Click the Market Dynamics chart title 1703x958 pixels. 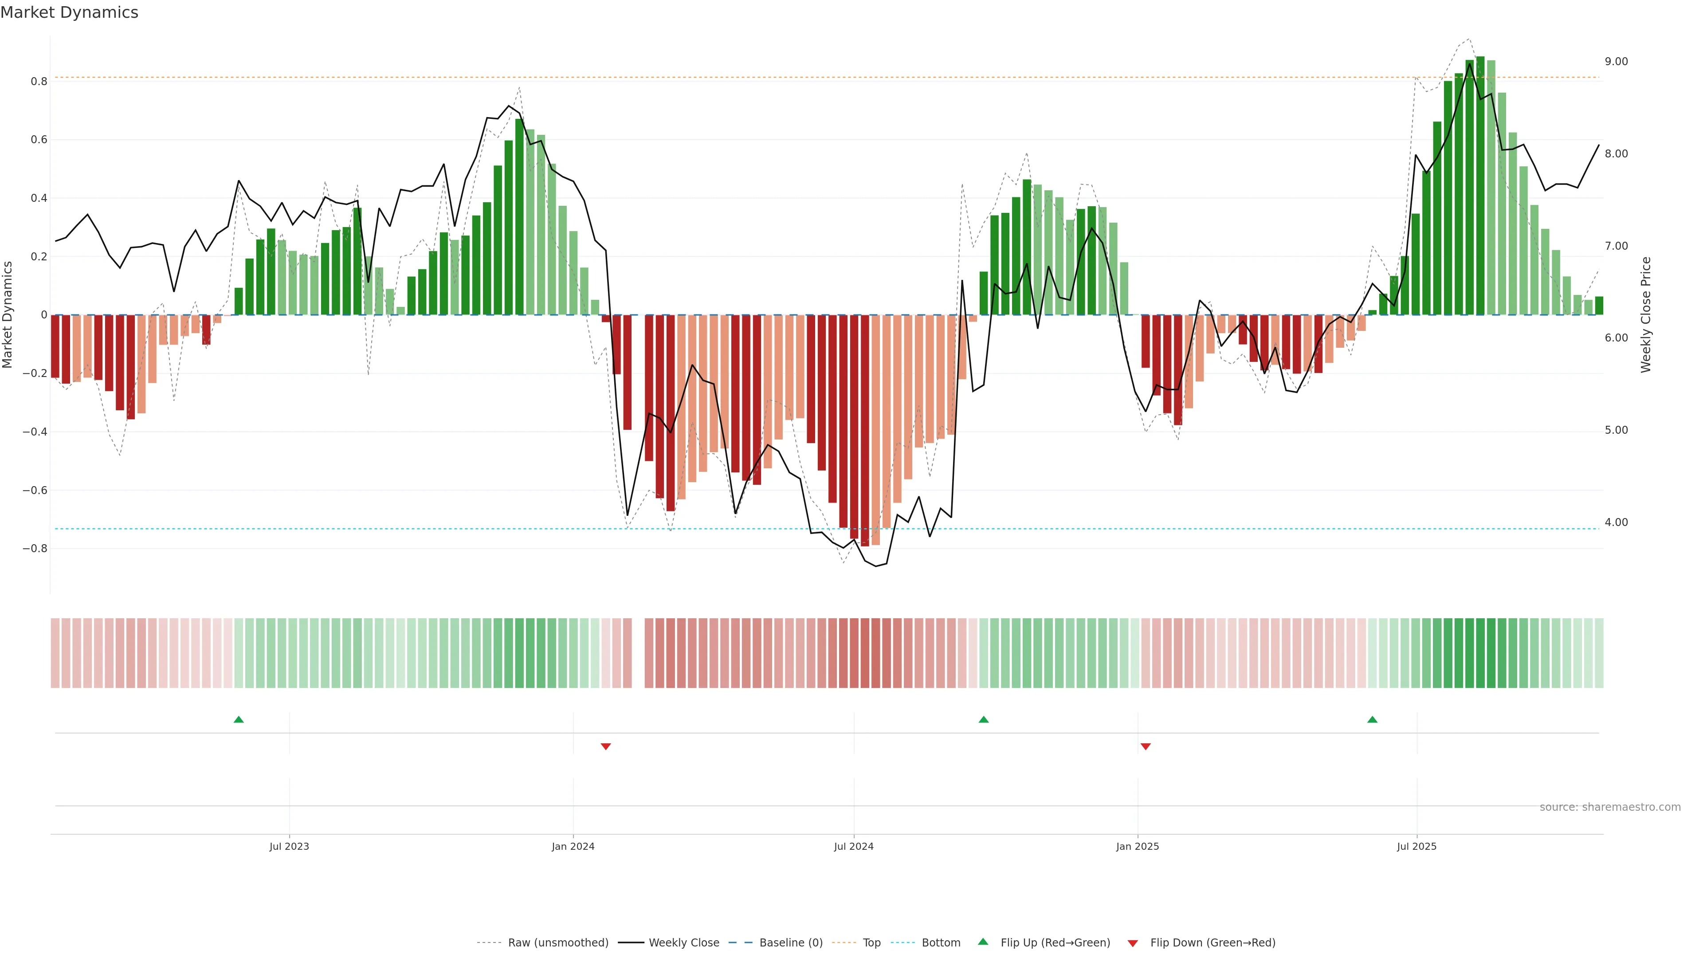(x=70, y=12)
